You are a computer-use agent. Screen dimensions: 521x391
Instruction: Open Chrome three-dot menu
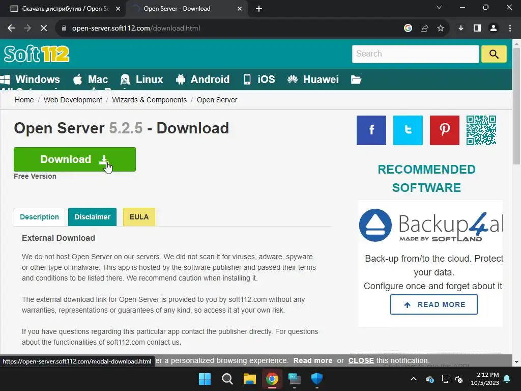[x=510, y=29]
